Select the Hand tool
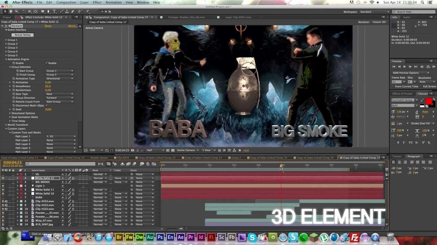The width and height of the screenshot is (437, 245). [11, 12]
